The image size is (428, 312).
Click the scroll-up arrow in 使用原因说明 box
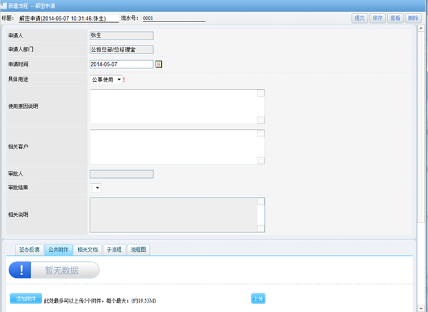[x=261, y=94]
